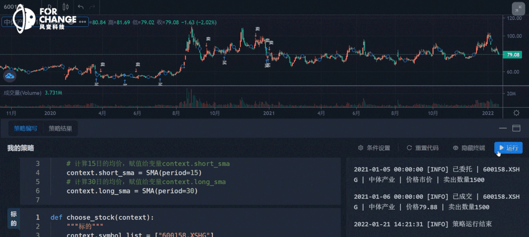The height and width of the screenshot is (237, 529).
Task: Open the candlestick chart type selector
Action: (66, 7)
